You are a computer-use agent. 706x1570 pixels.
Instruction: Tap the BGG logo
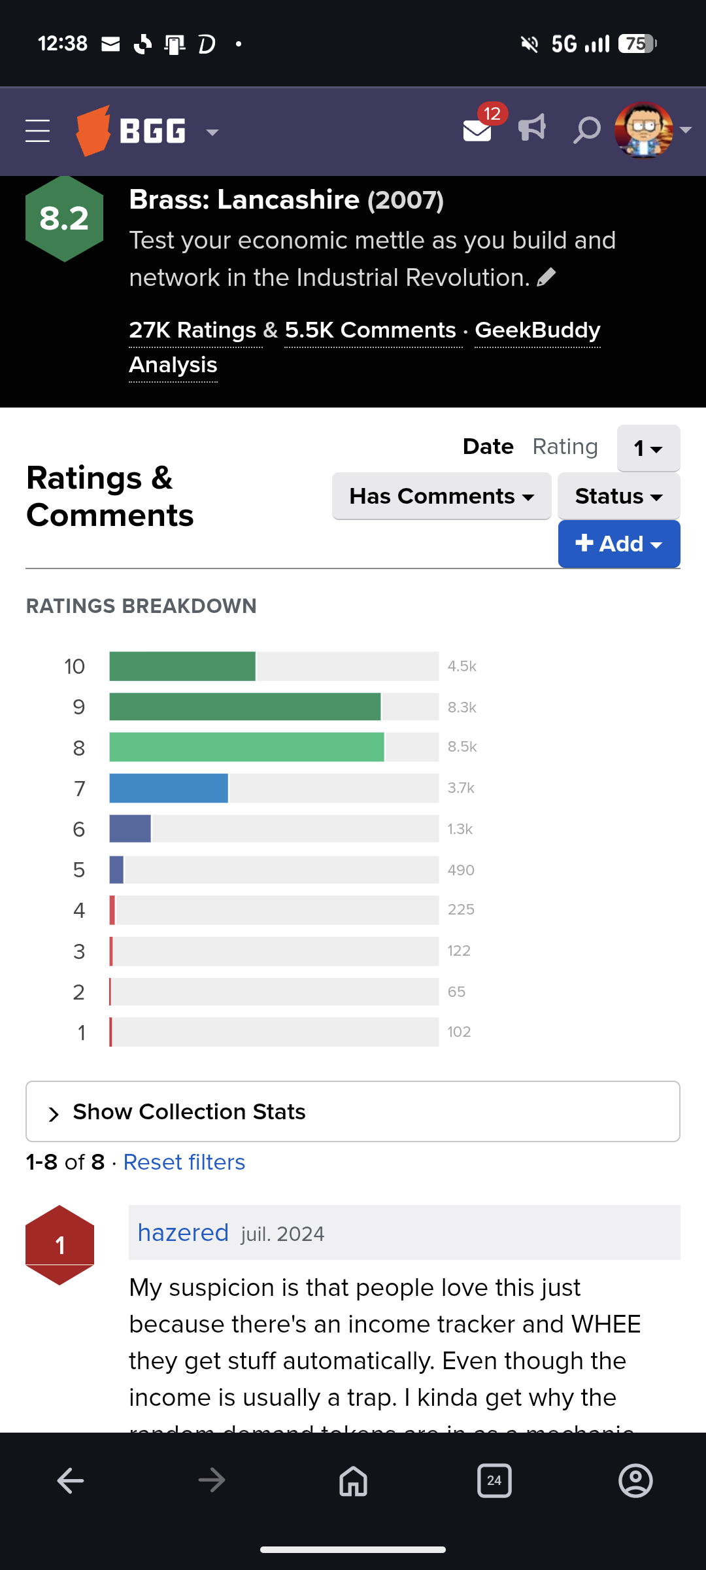coord(131,131)
